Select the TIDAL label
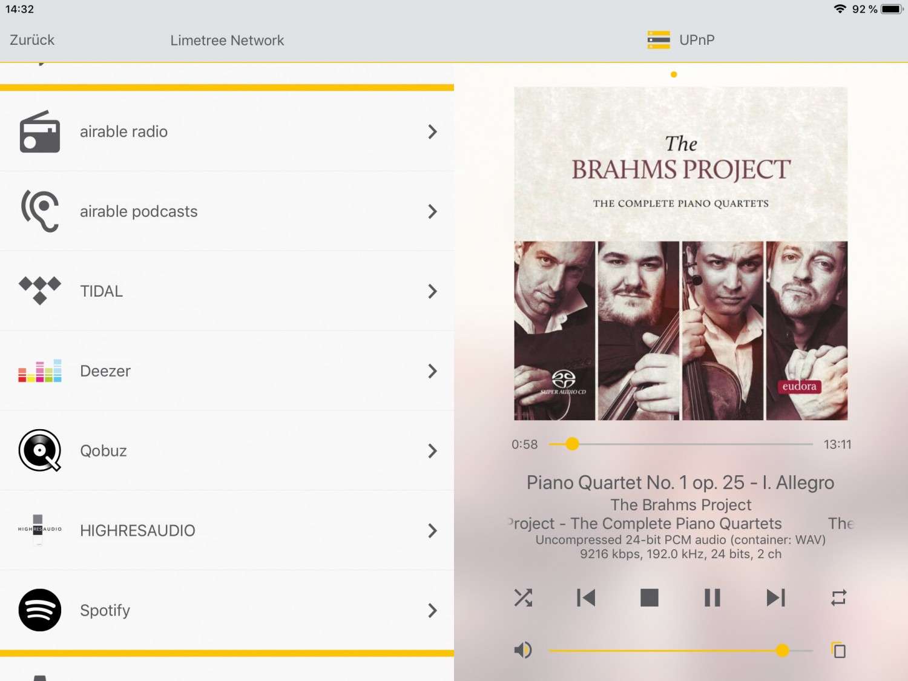 point(102,291)
